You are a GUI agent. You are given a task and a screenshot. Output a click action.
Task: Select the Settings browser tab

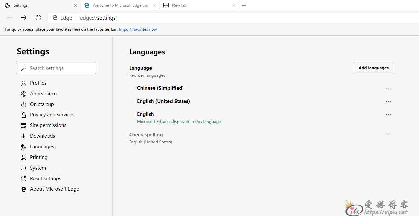coord(40,5)
